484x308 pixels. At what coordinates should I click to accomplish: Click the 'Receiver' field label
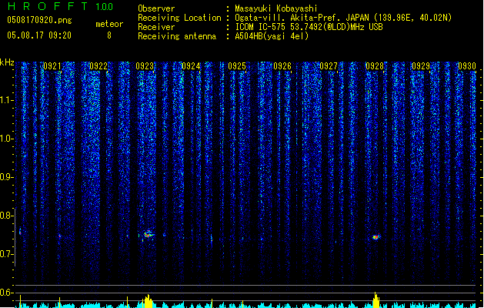tap(156, 27)
